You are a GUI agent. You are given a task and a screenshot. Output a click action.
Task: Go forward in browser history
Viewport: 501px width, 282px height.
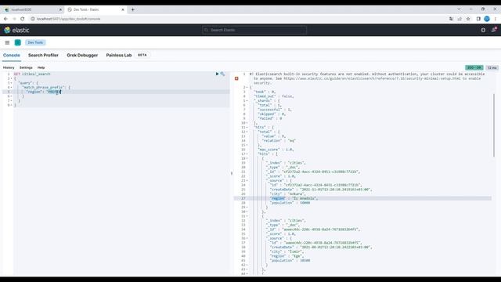click(14, 19)
